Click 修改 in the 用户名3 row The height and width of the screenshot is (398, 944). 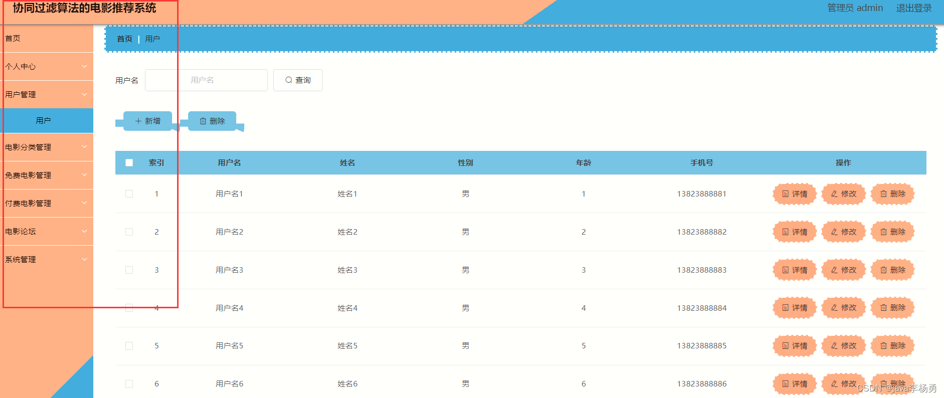click(x=844, y=270)
